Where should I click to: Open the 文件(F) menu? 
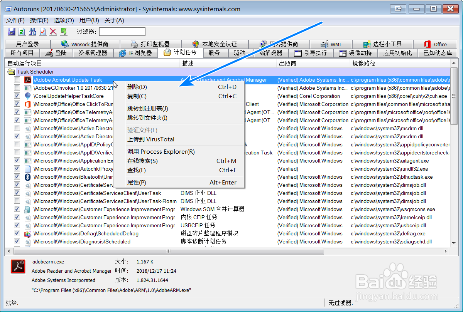[15, 20]
